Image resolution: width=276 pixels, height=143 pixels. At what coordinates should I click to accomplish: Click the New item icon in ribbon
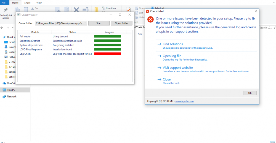(103, 8)
